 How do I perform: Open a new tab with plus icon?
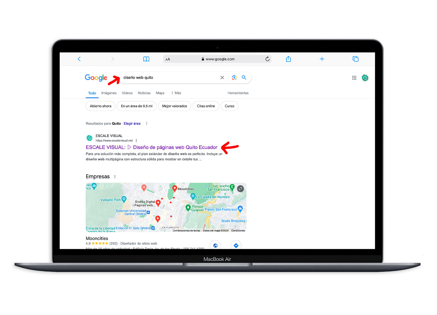point(322,59)
